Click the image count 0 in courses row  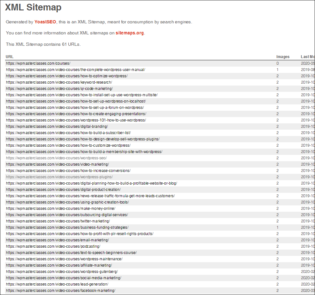pyautogui.click(x=278, y=63)
